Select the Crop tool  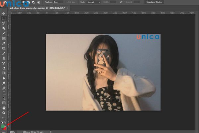[x=4, y=33]
